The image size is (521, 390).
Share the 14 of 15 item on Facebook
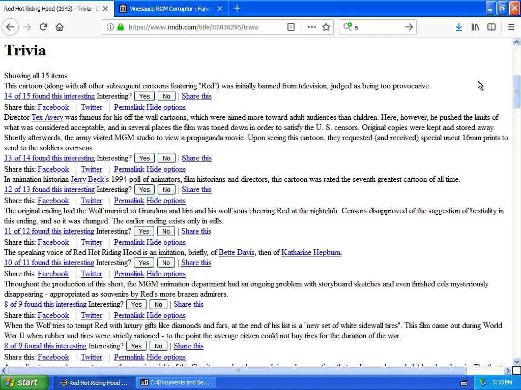coord(53,108)
